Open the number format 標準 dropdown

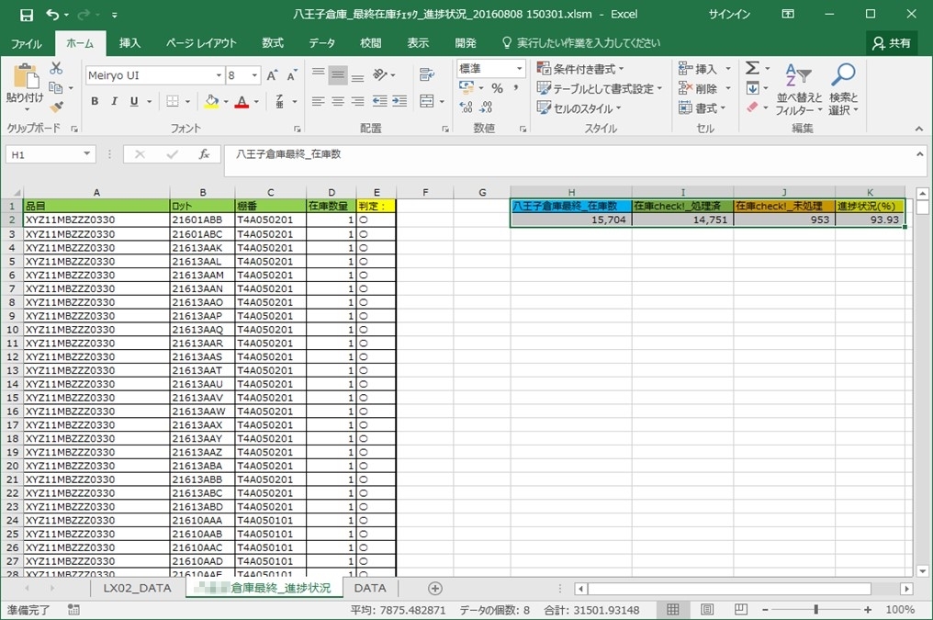click(x=520, y=68)
